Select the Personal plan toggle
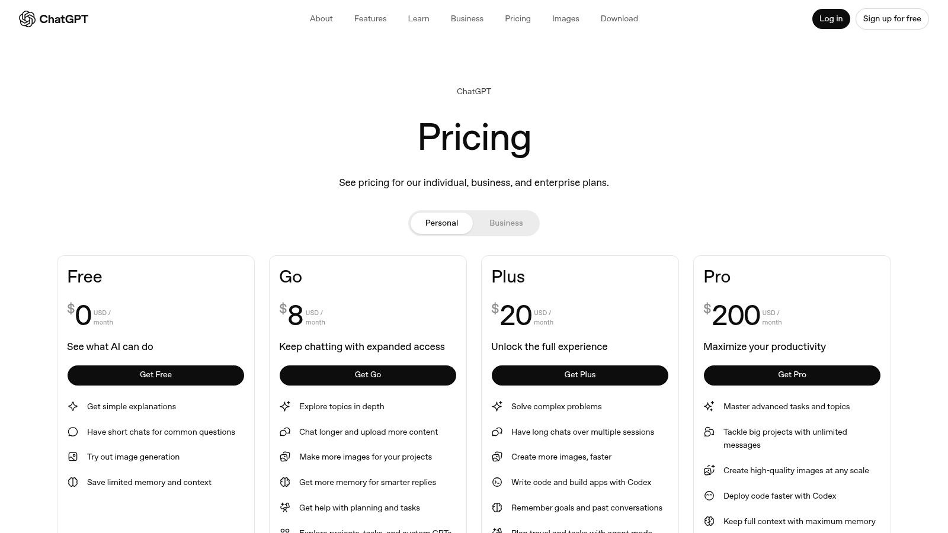The width and height of the screenshot is (948, 533). [x=441, y=223]
